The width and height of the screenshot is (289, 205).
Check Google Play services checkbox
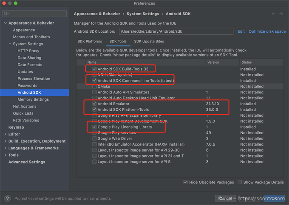pyautogui.click(x=94, y=133)
